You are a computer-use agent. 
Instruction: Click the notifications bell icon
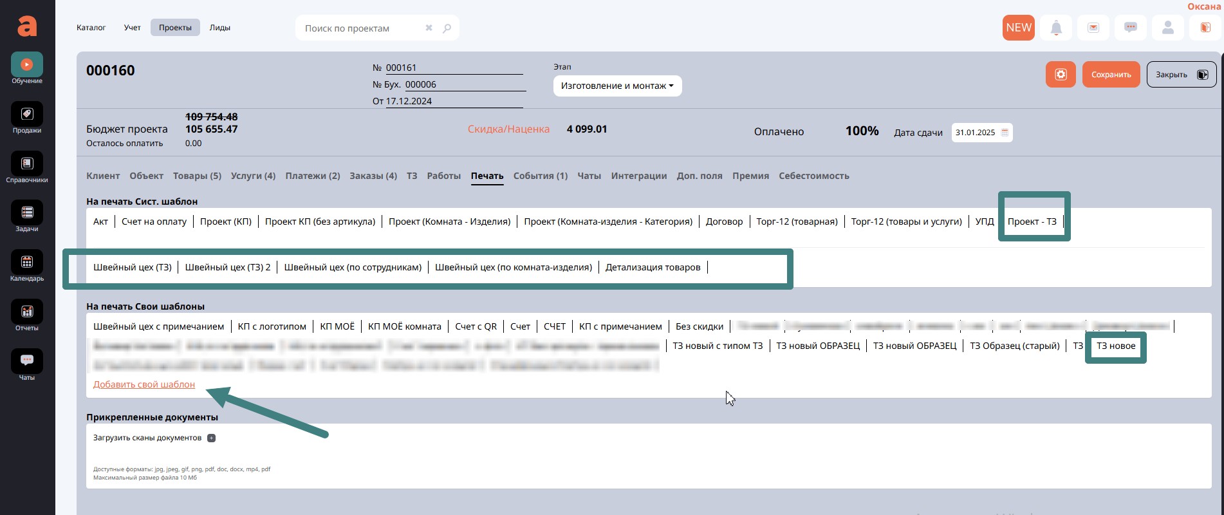point(1056,28)
